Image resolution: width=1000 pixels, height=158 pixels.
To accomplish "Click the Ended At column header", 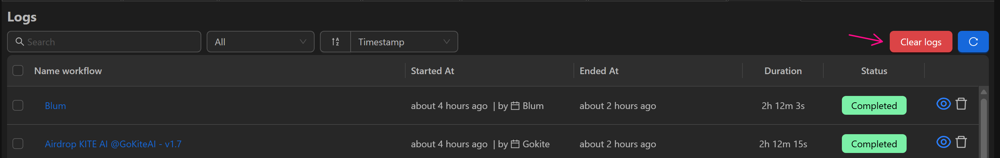I will pyautogui.click(x=598, y=71).
